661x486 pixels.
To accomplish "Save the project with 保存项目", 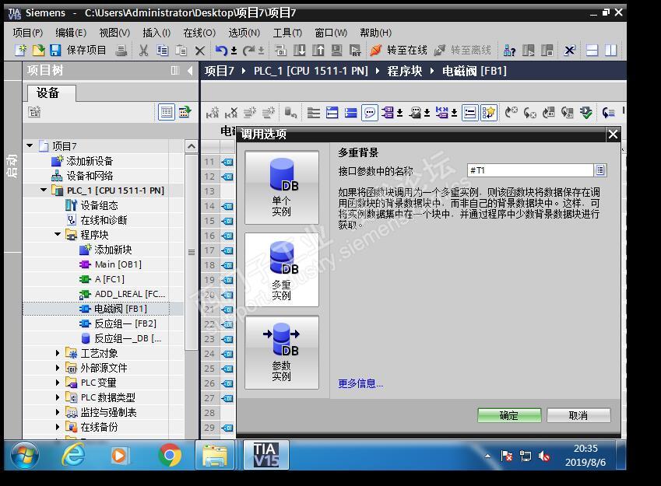I will point(78,50).
